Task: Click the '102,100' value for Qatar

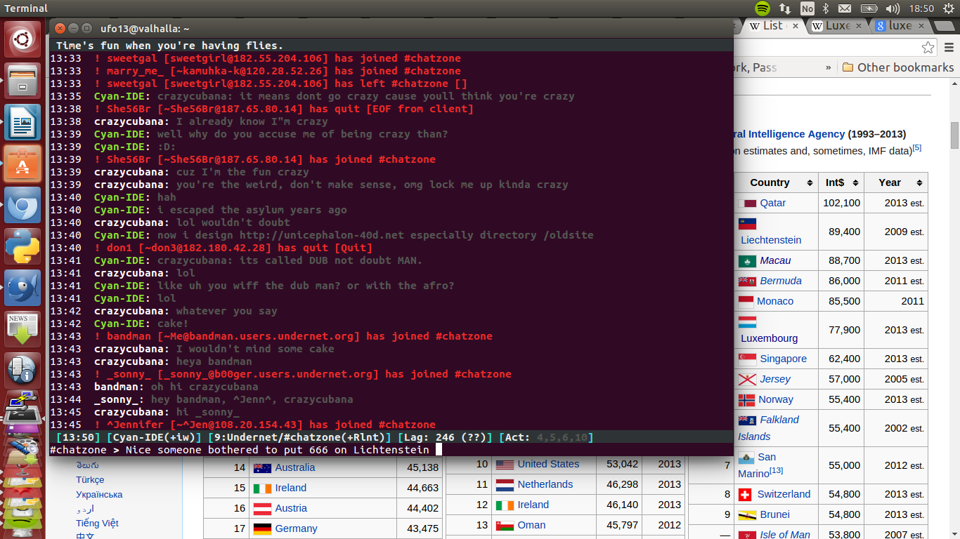Action: click(x=842, y=203)
